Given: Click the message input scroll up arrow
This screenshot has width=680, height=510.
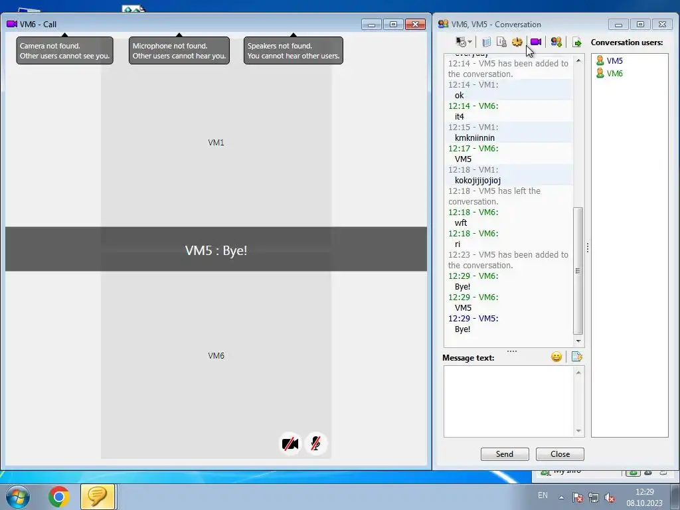Looking at the screenshot, I should (x=578, y=372).
